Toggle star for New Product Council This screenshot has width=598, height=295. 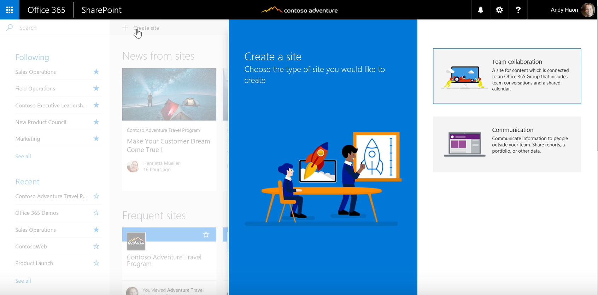point(96,122)
